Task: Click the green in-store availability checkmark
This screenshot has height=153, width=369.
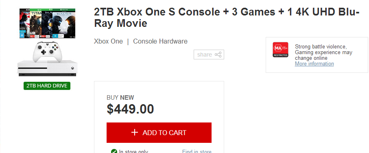Action: (x=114, y=152)
